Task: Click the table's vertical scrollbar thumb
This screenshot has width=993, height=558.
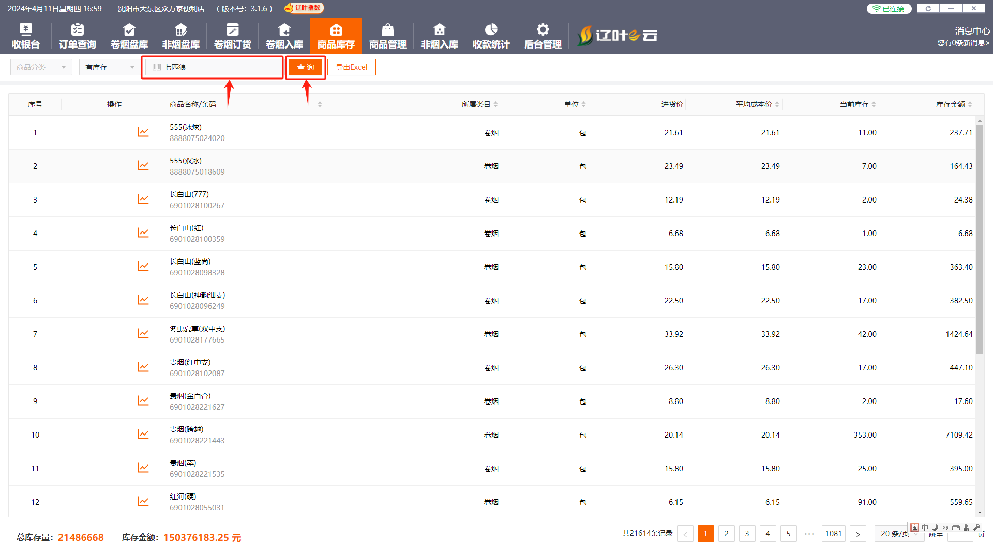Action: [x=980, y=240]
